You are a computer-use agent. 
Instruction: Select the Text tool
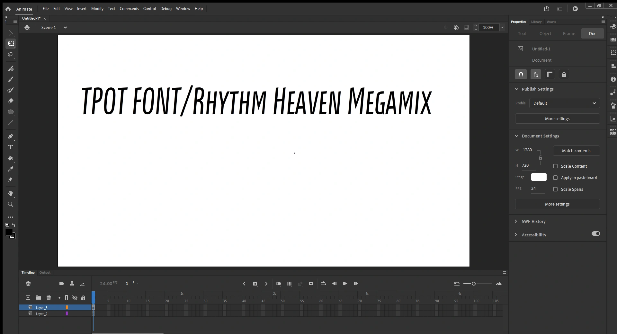[x=10, y=147]
